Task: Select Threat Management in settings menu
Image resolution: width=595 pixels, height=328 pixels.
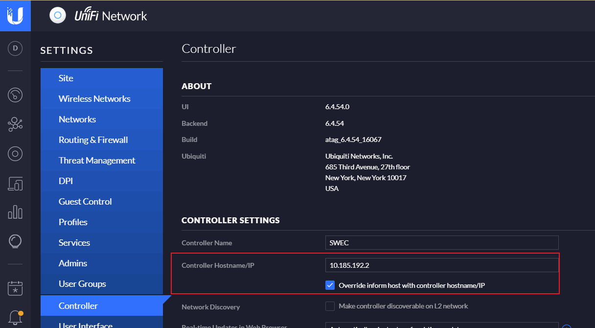Action: (97, 161)
